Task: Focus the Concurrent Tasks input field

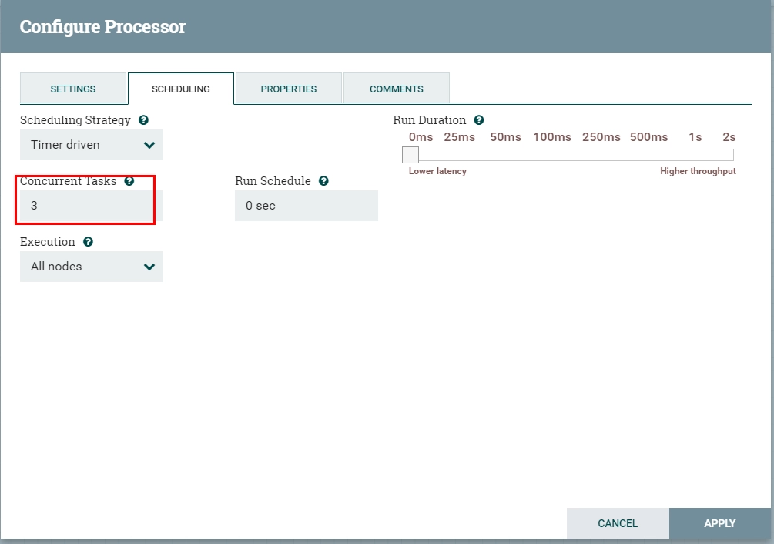Action: click(92, 206)
